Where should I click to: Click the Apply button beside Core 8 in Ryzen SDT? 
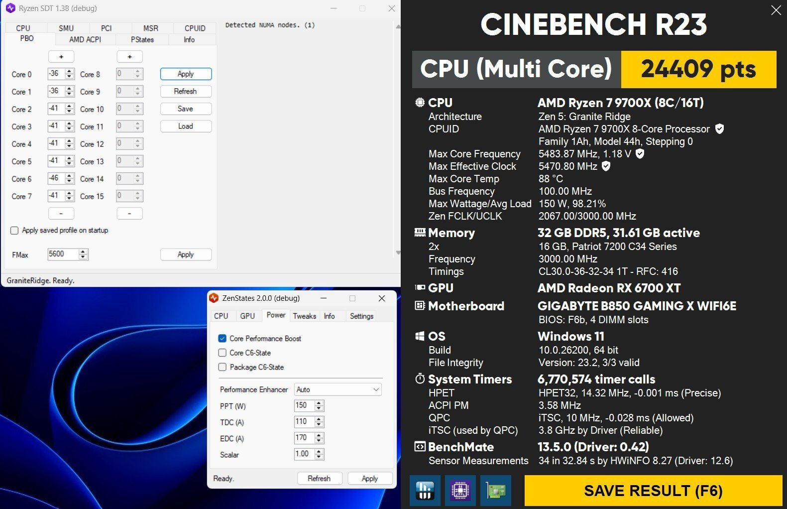coord(186,74)
